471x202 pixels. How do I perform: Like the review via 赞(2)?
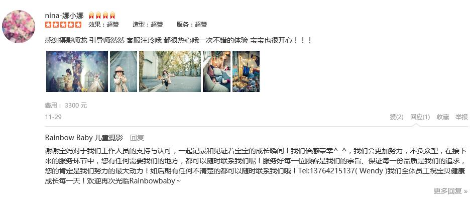[x=397, y=117]
